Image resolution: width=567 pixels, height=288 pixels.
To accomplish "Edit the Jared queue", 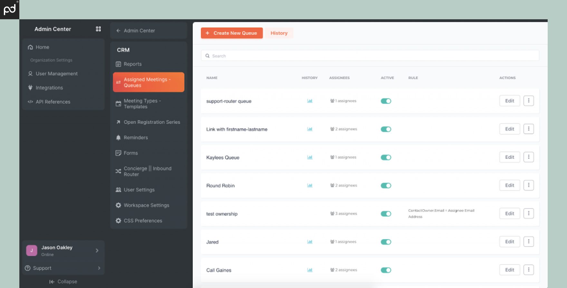I will 509,242.
